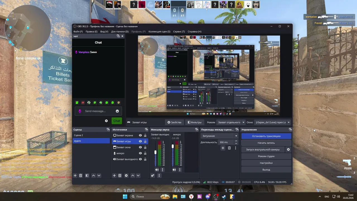
Task: Open the Коллекция сцен (S) menu
Action: tap(159, 32)
